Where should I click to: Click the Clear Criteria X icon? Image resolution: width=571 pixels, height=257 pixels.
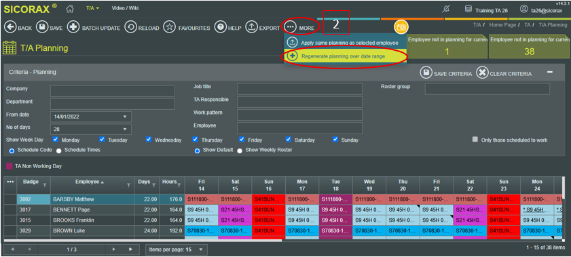click(x=482, y=73)
